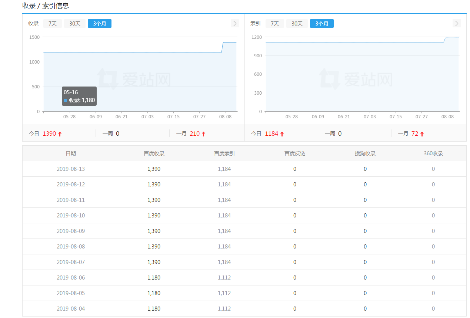Click the 搜狗收录 column header
The image size is (470, 318).
tap(365, 153)
